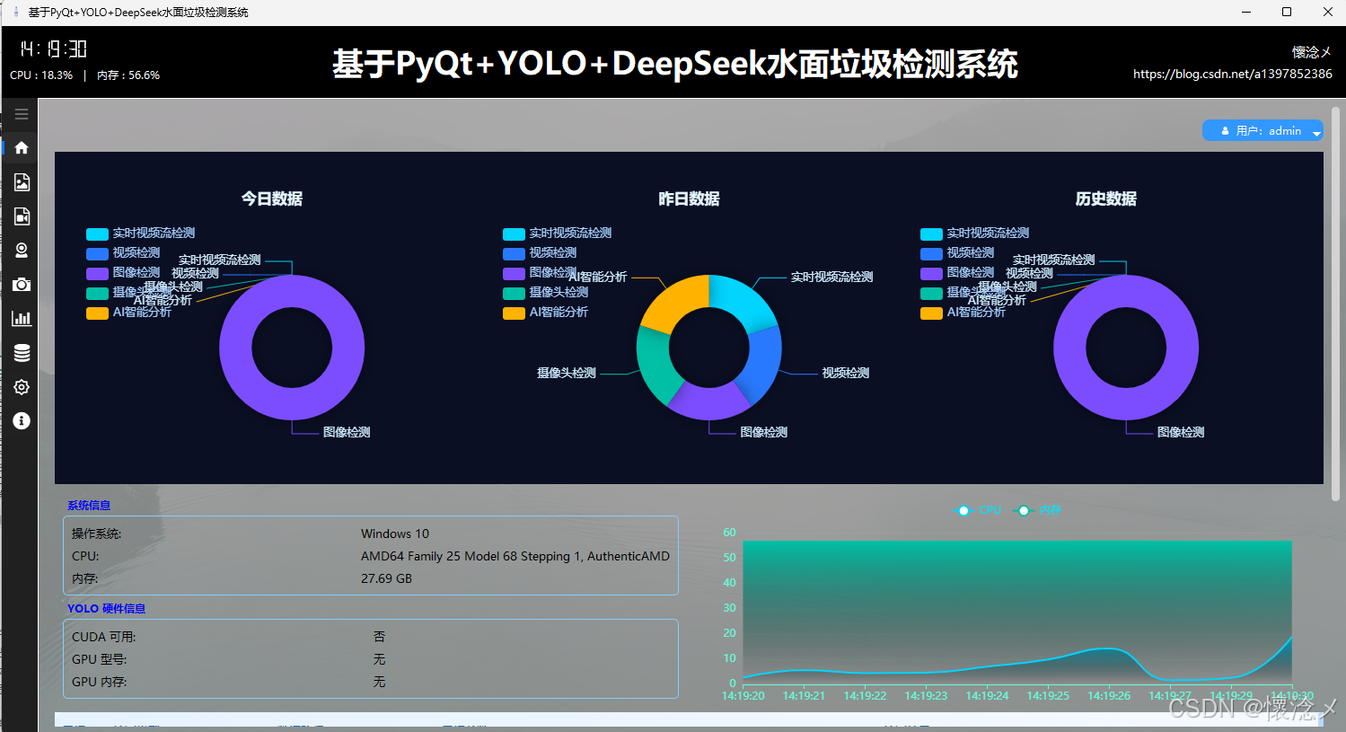Open the blog.csdn.net URL in the header

click(x=1233, y=74)
